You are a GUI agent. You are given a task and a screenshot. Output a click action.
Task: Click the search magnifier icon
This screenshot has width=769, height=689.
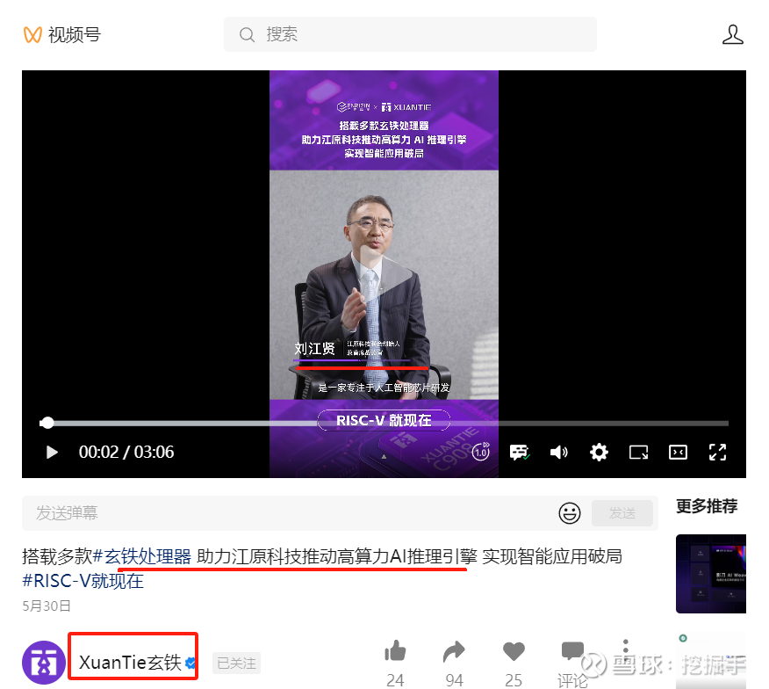[x=247, y=35]
